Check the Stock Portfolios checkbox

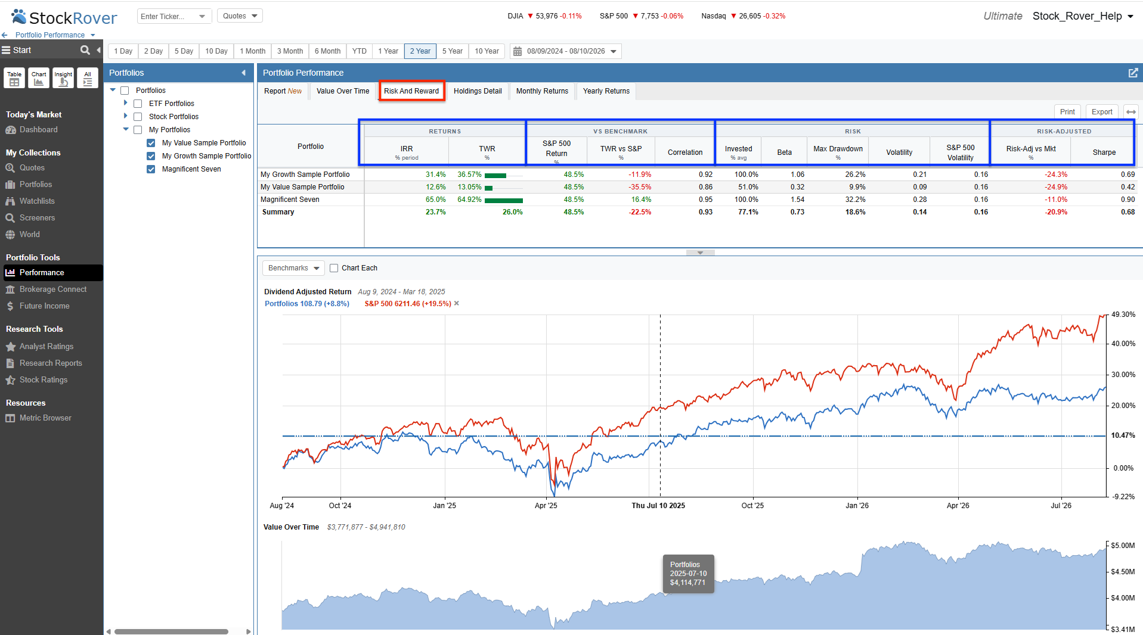(138, 117)
